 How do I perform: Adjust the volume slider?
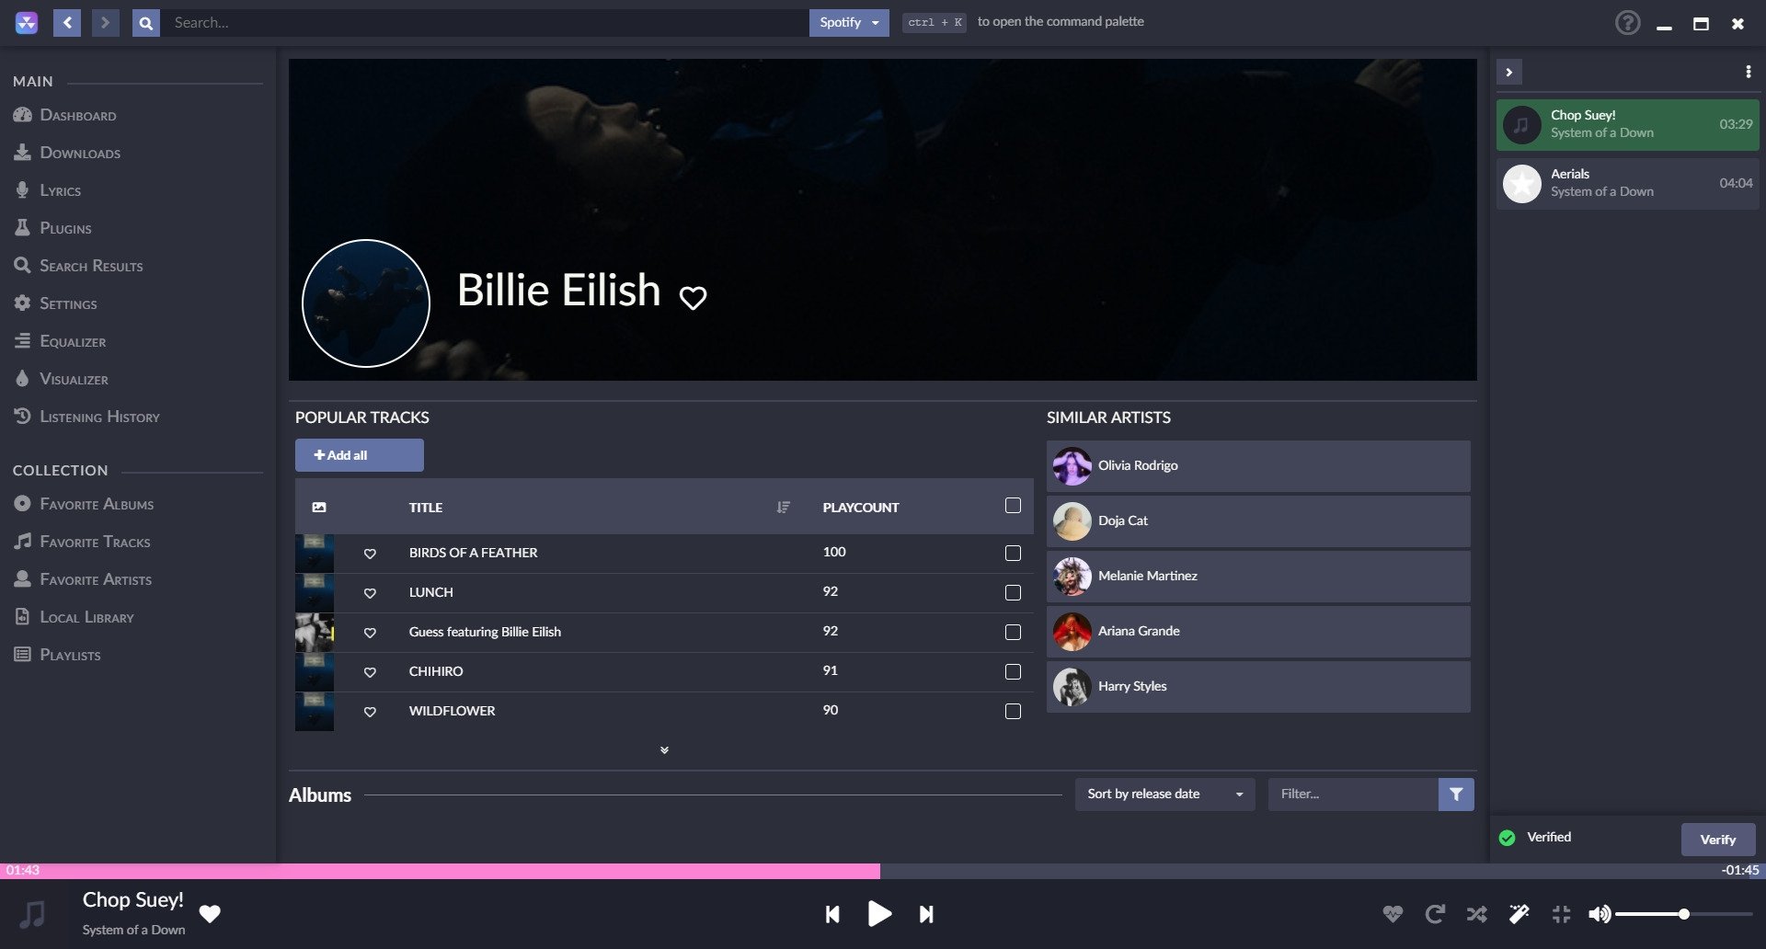pyautogui.click(x=1683, y=914)
